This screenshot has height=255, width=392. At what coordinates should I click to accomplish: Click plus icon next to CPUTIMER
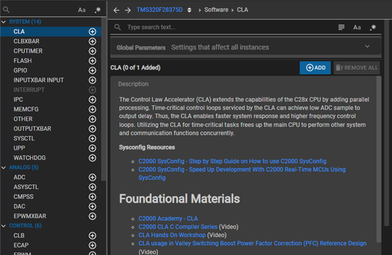tap(92, 51)
